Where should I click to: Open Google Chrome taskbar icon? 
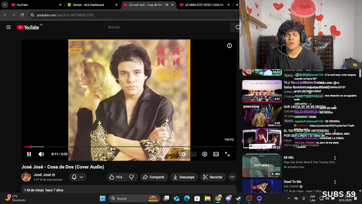[x=218, y=198]
